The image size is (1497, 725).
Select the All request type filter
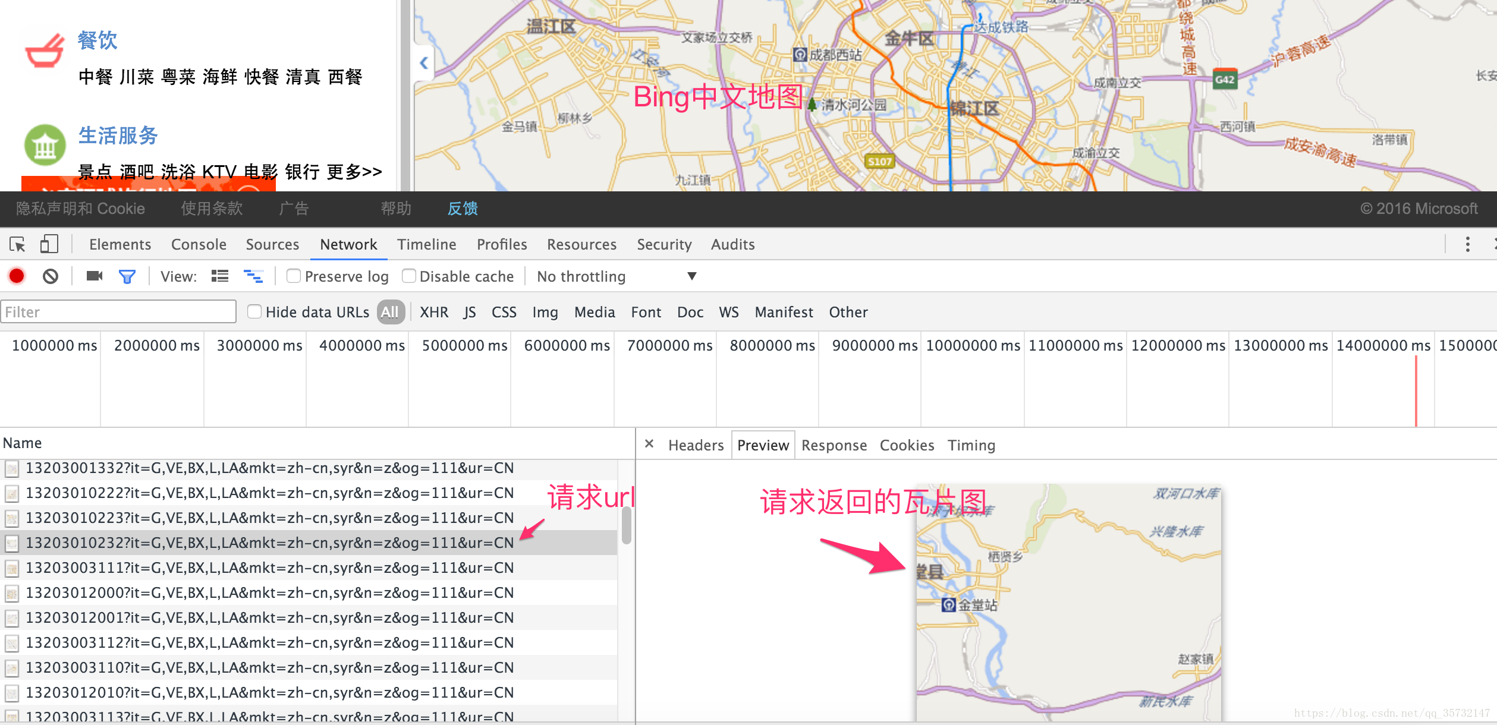click(390, 312)
